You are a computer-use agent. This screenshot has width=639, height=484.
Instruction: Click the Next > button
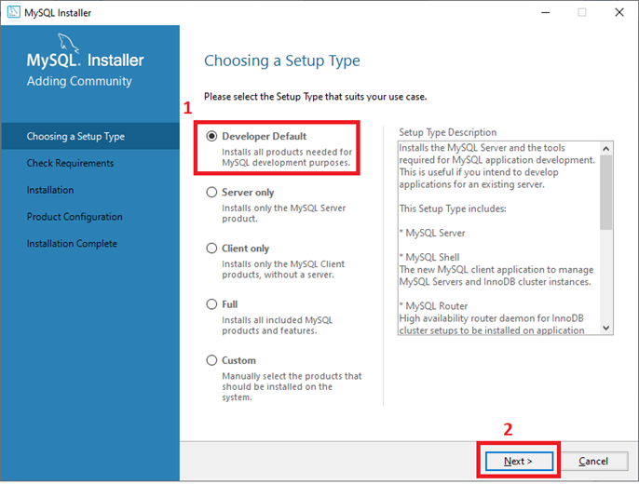519,462
